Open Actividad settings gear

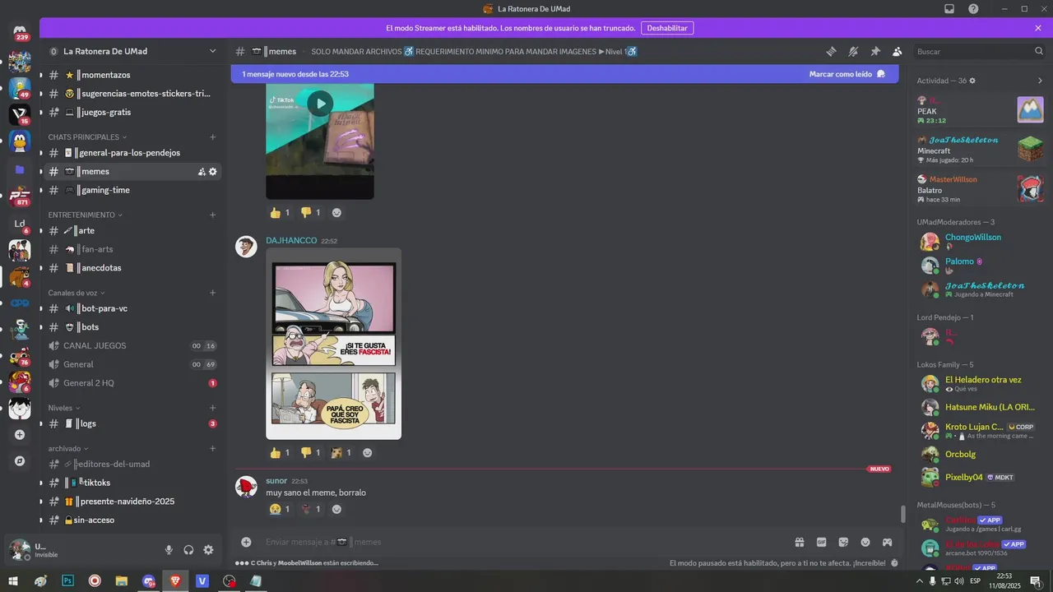tap(972, 81)
